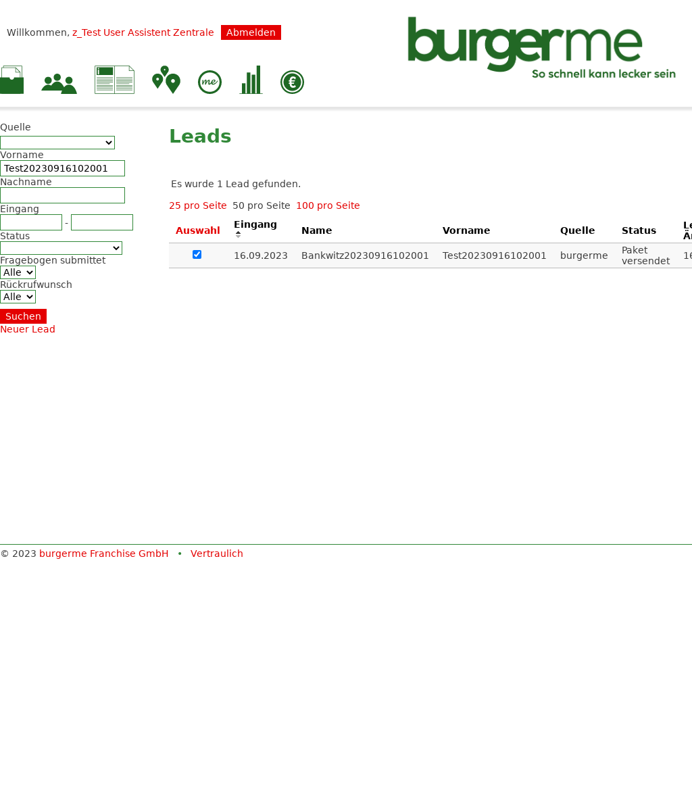Viewport: 692px width, 811px height.
Task: Click into the Nachname field
Action: pos(62,195)
